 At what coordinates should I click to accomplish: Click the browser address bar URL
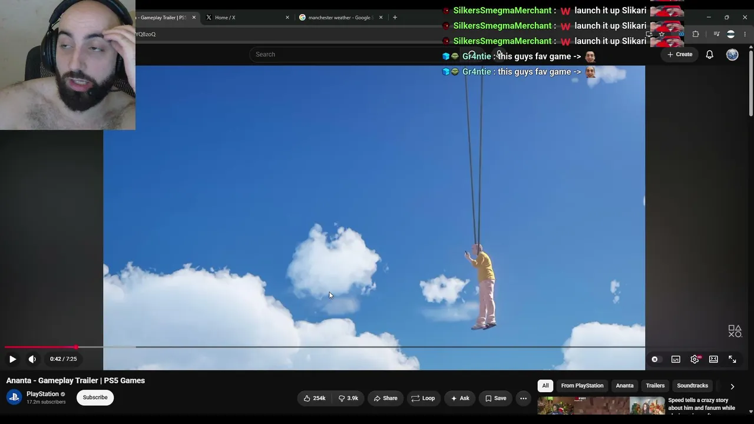pyautogui.click(x=145, y=34)
